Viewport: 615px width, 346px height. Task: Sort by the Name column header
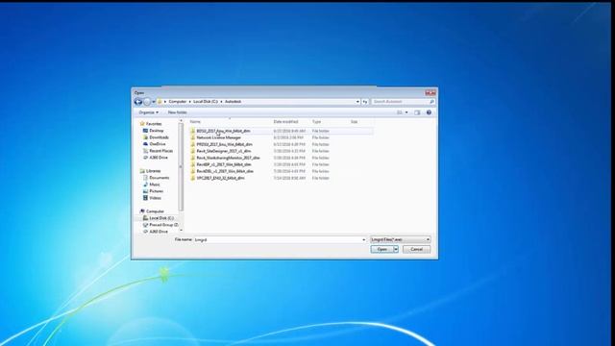tap(195, 122)
